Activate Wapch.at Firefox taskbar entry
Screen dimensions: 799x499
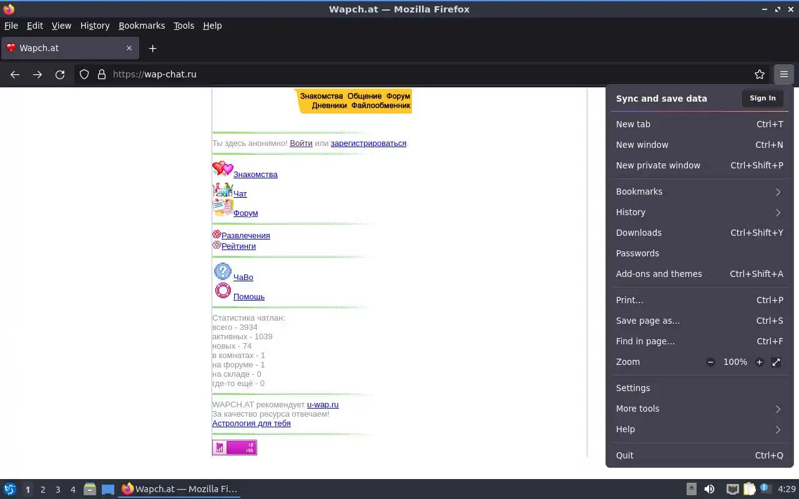click(x=180, y=490)
